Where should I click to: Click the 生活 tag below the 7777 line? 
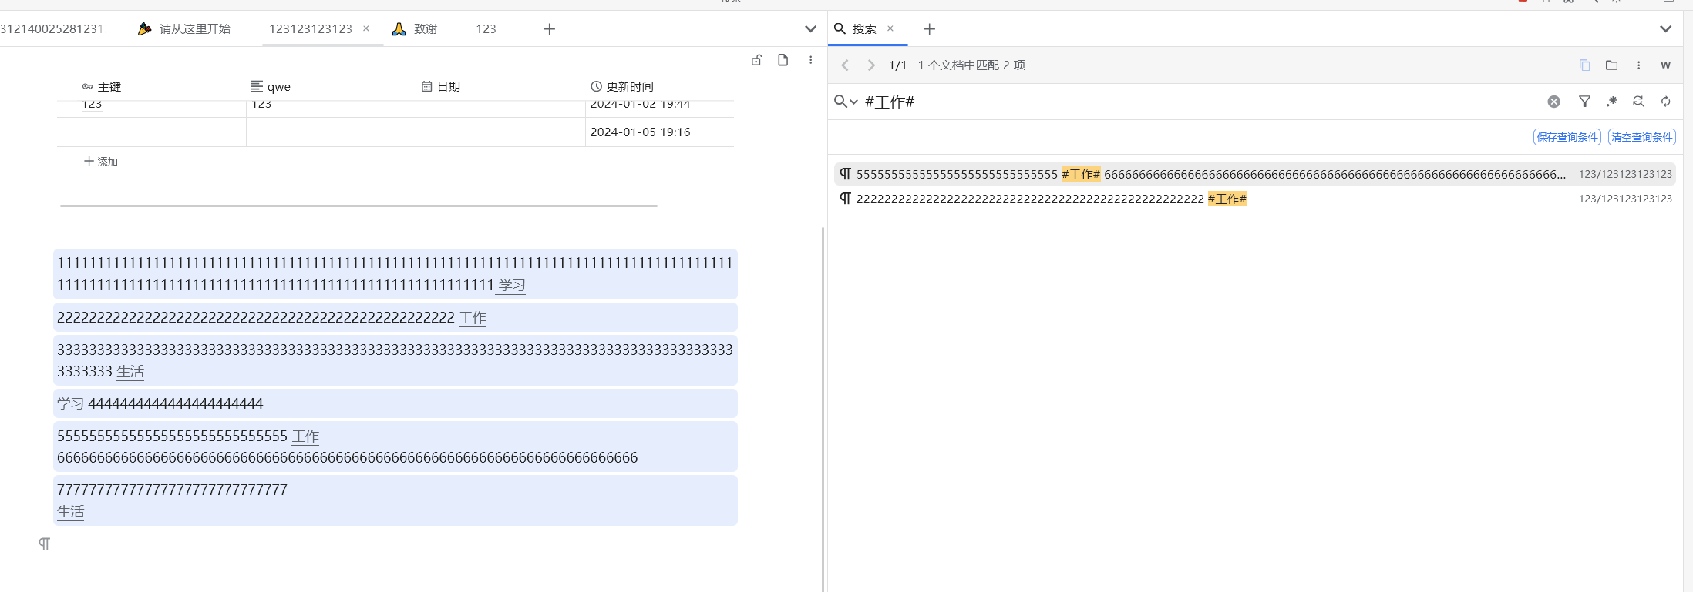(70, 512)
